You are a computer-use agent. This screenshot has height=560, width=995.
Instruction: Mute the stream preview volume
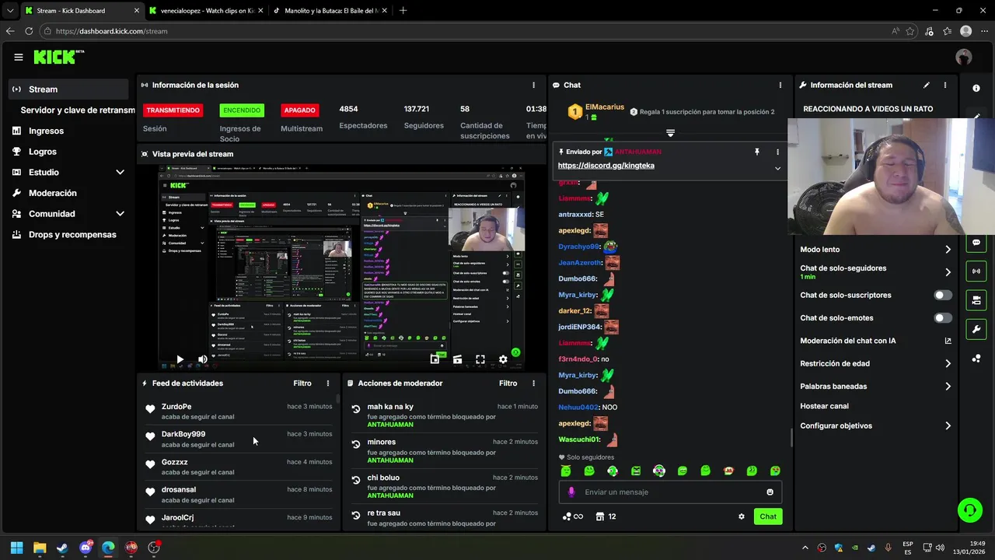[202, 359]
